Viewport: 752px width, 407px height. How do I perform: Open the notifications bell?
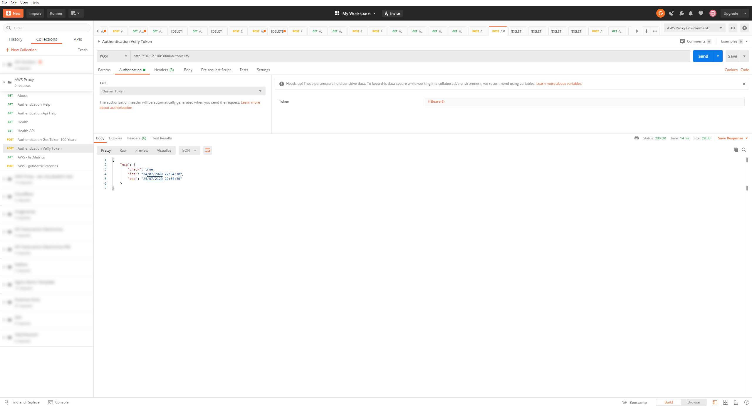(x=691, y=13)
